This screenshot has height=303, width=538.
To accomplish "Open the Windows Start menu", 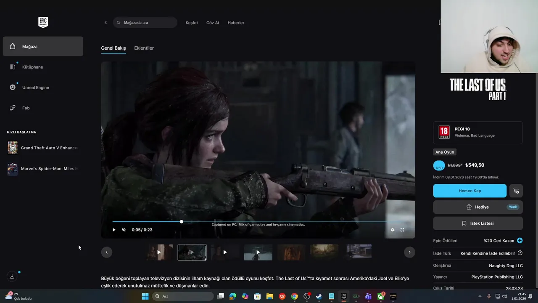I will pos(145,296).
